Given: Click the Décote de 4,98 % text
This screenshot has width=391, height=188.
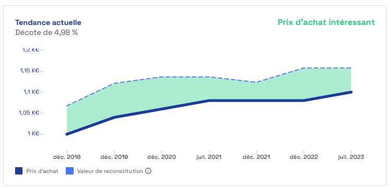Looking at the screenshot, I should click(46, 33).
